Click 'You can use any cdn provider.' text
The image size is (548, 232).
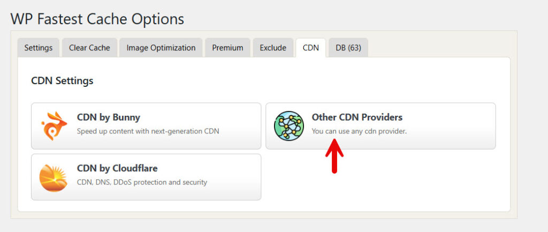click(x=359, y=132)
